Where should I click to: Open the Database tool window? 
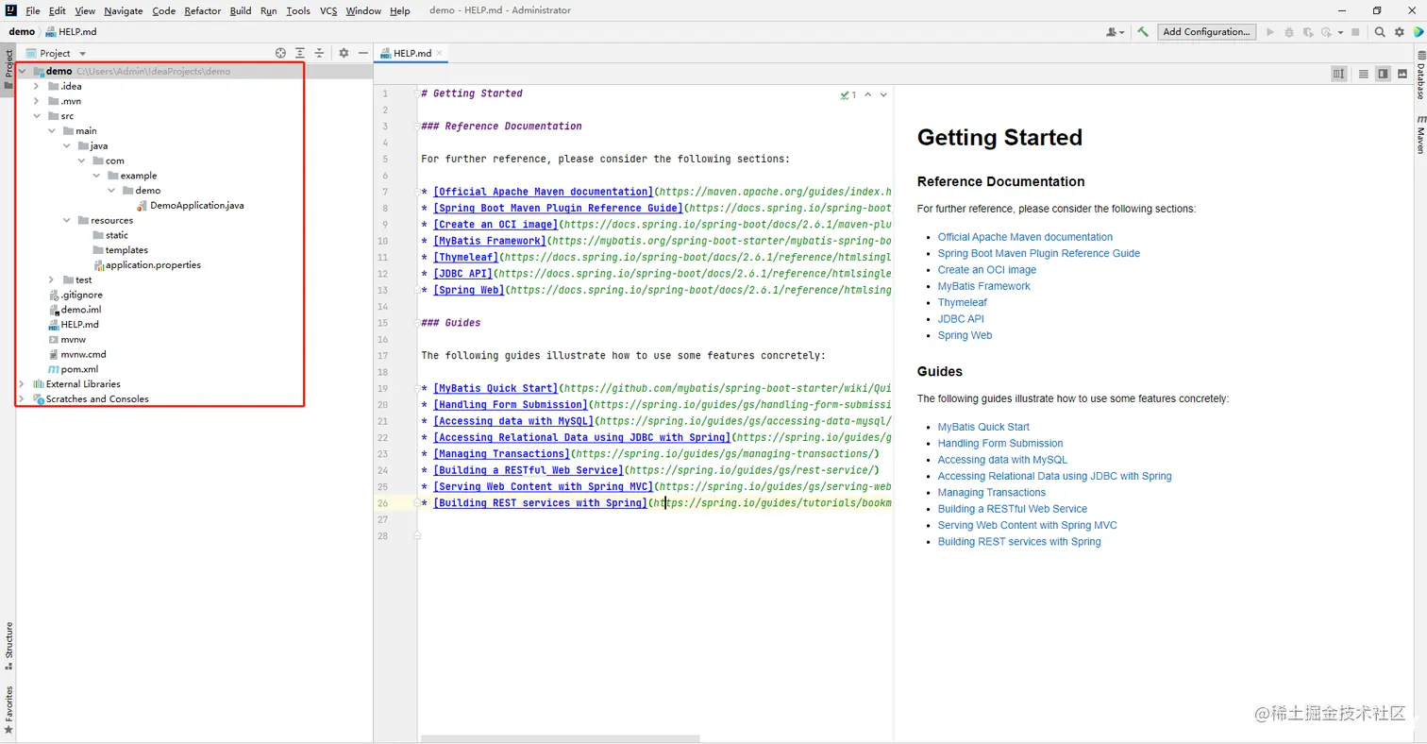coord(1419,76)
